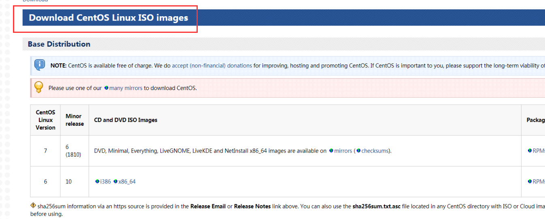Click the blue info speech-bubble NOTE icon
The image size is (545, 219).
point(40,65)
